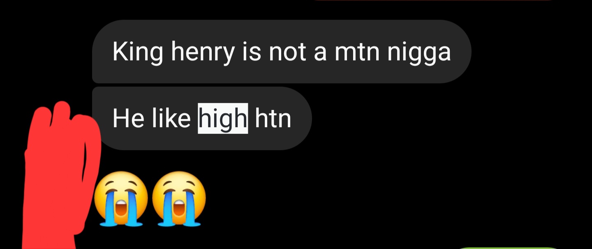The width and height of the screenshot is (592, 249).
Task: Click the word "is" in first message
Action: [252, 53]
